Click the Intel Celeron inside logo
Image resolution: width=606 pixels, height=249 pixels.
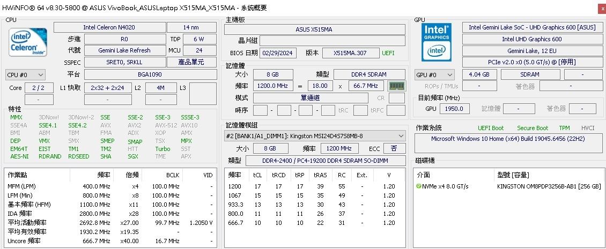(27, 42)
